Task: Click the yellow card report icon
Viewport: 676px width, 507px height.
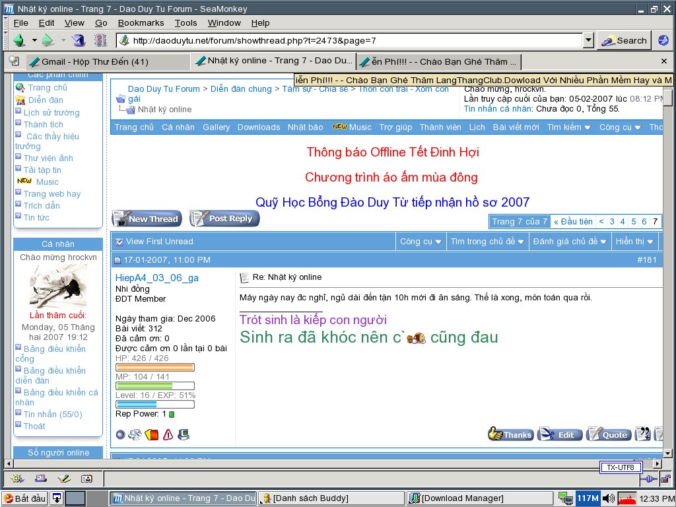Action: pos(152,434)
